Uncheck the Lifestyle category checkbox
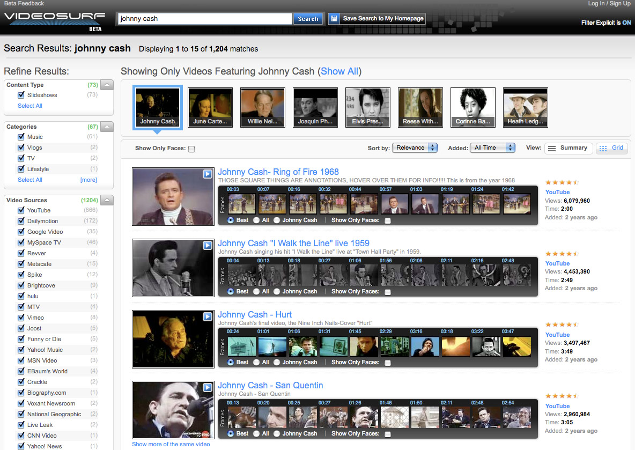Viewport: 635px width, 450px height. [x=21, y=169]
